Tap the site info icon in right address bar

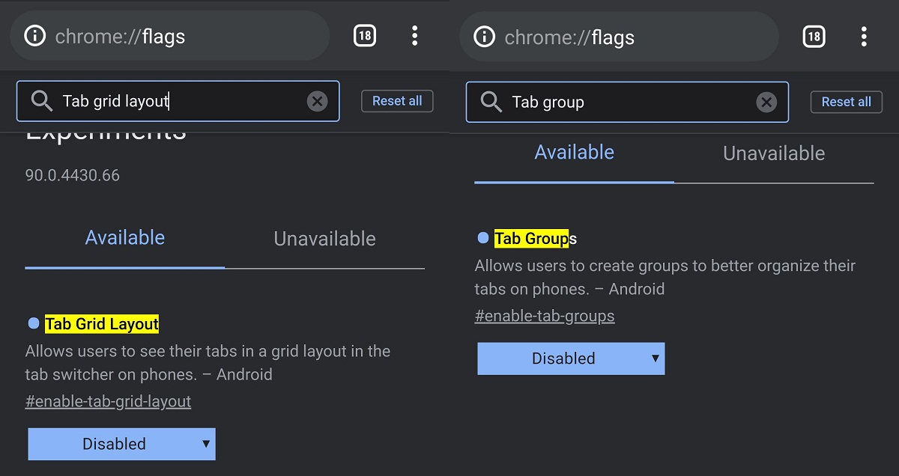click(x=485, y=36)
